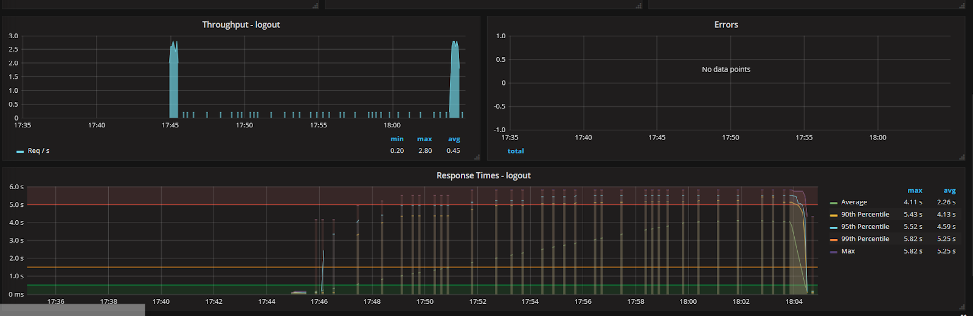Sort Throughput legend by min column
The height and width of the screenshot is (316, 973).
coord(397,139)
